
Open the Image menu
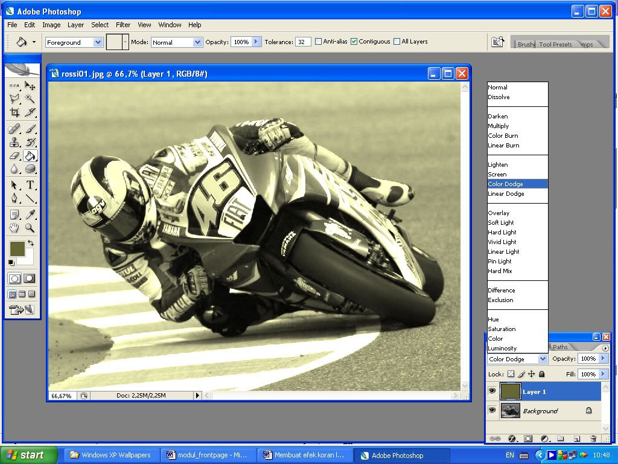[51, 24]
